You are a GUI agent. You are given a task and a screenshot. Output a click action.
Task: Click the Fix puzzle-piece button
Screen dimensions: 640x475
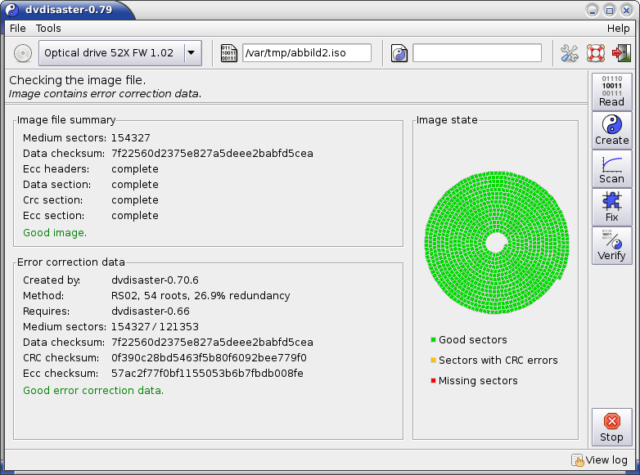click(x=611, y=207)
